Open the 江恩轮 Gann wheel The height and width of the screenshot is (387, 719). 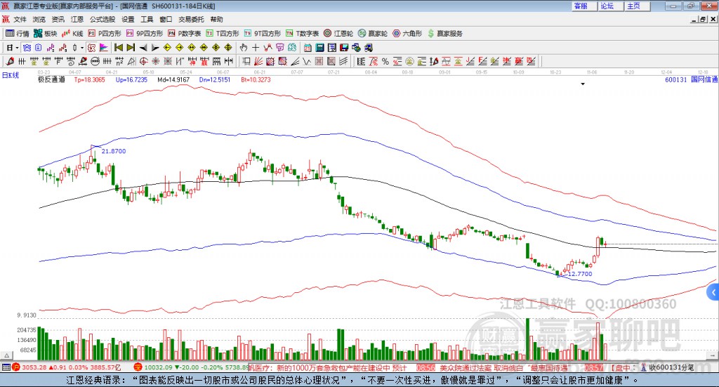click(x=338, y=34)
